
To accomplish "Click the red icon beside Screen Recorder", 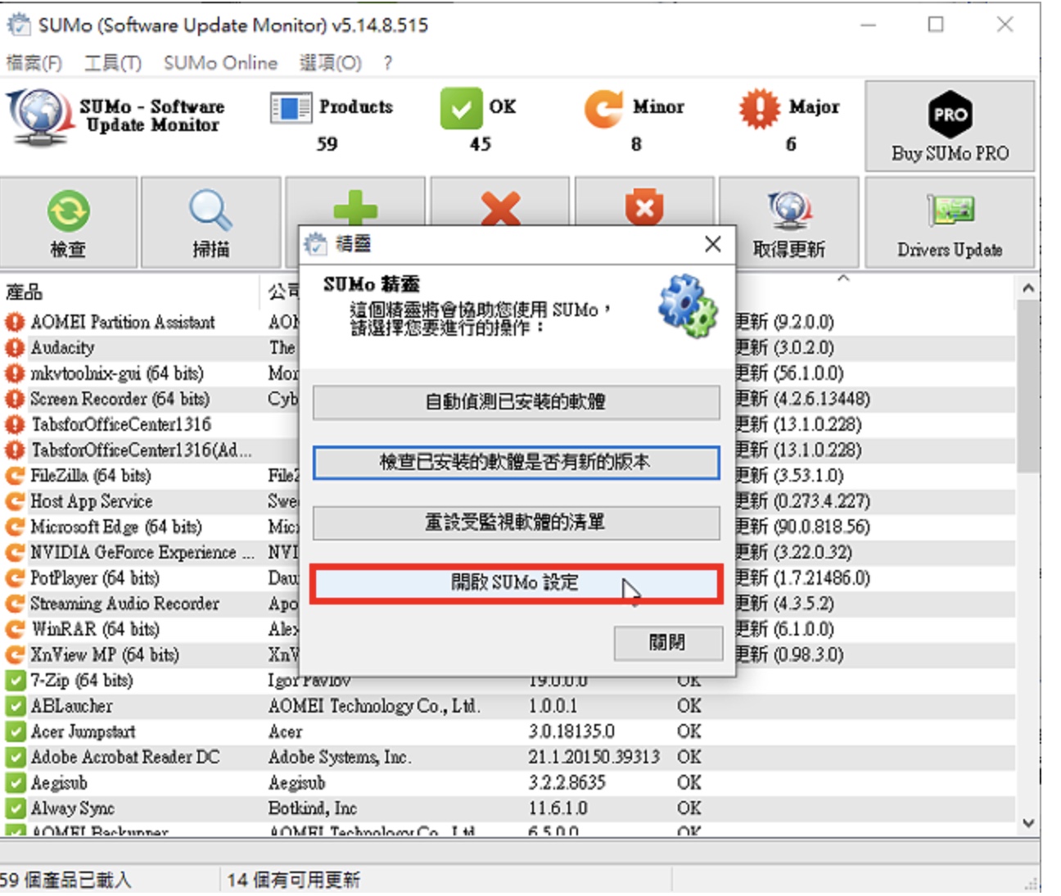I will 15,399.
